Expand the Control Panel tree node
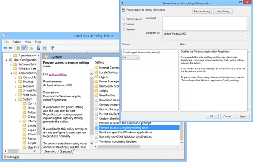 tap(16, 77)
